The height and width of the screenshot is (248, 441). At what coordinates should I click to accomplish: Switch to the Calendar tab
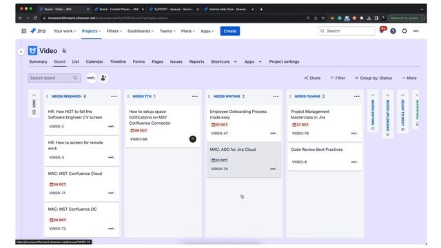(x=94, y=61)
